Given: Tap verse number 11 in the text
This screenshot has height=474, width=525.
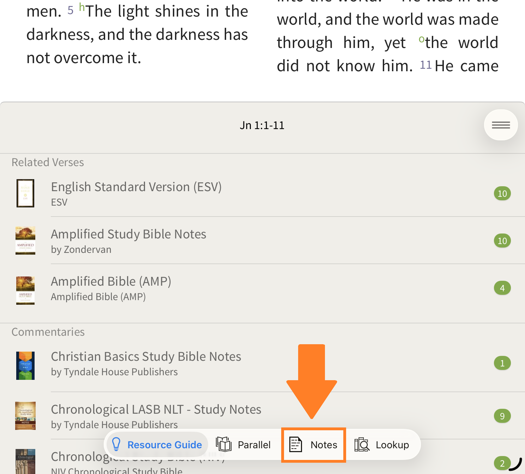Looking at the screenshot, I should tap(426, 65).
